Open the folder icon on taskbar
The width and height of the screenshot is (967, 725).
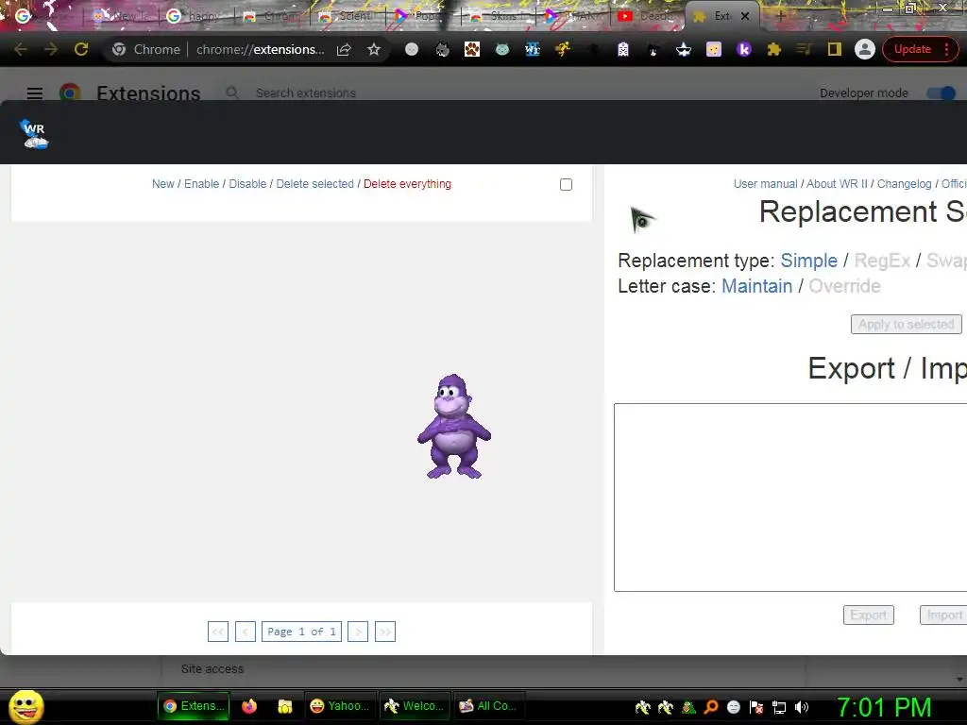[x=285, y=706]
